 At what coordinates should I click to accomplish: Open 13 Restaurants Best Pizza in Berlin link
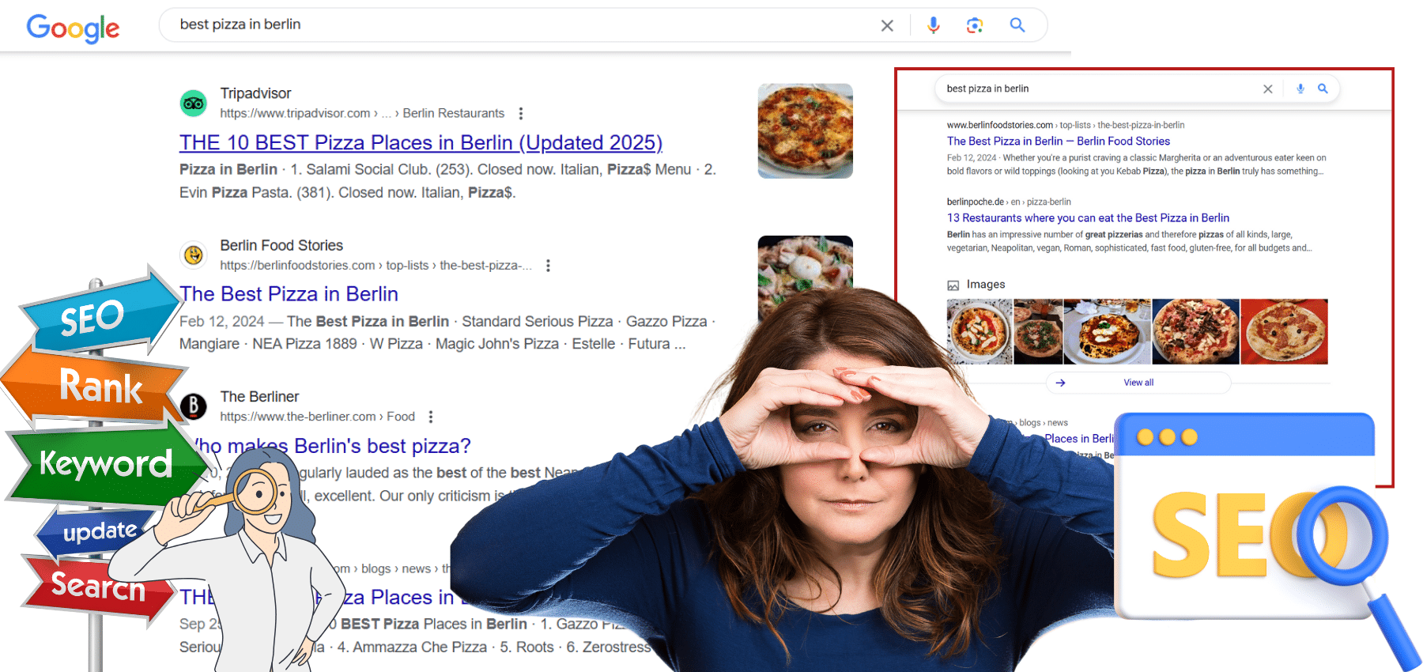1088,218
